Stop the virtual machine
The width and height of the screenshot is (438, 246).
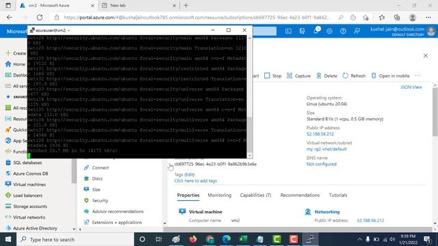pyautogui.click(x=272, y=76)
